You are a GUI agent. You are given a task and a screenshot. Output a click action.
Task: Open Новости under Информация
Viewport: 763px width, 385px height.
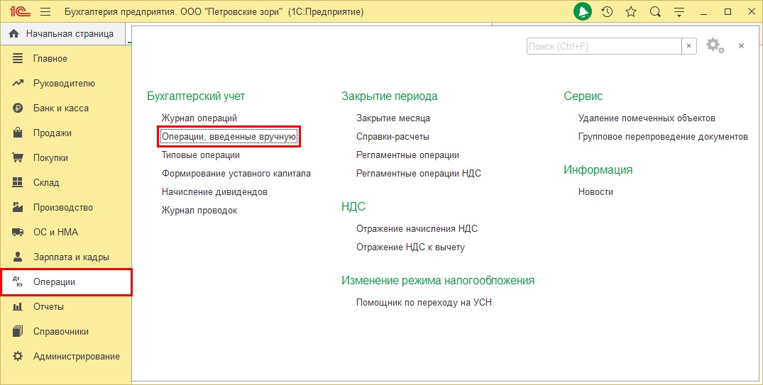(x=595, y=192)
